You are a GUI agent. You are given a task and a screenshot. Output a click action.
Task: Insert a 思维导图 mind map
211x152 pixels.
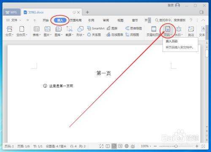(x=134, y=28)
